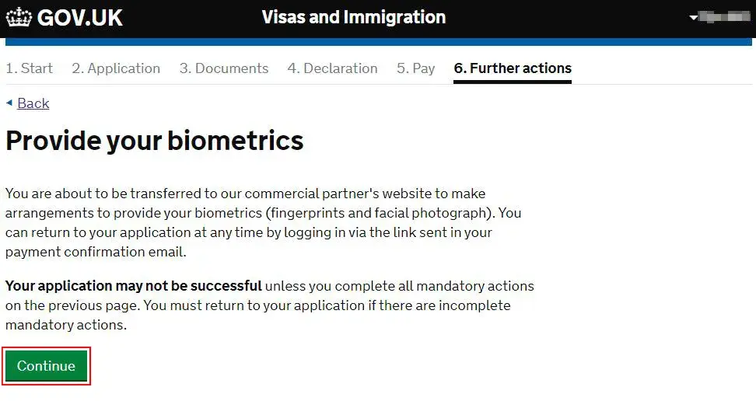
Task: Jump to the 4. Declaration step
Action: (x=332, y=68)
